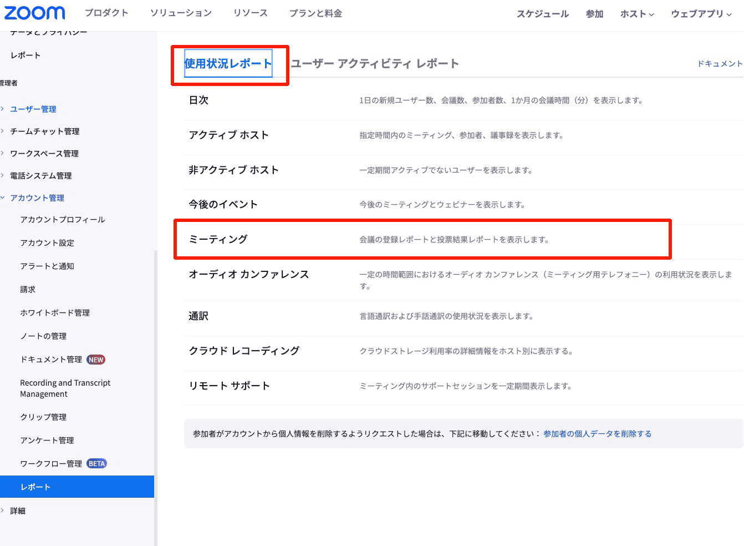Click description text 会議の登録レポートと投票結果レポートを表示します。
744x546 pixels.
coord(454,240)
